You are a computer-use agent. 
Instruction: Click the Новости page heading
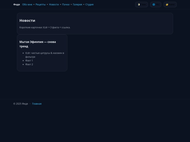click(x=27, y=21)
